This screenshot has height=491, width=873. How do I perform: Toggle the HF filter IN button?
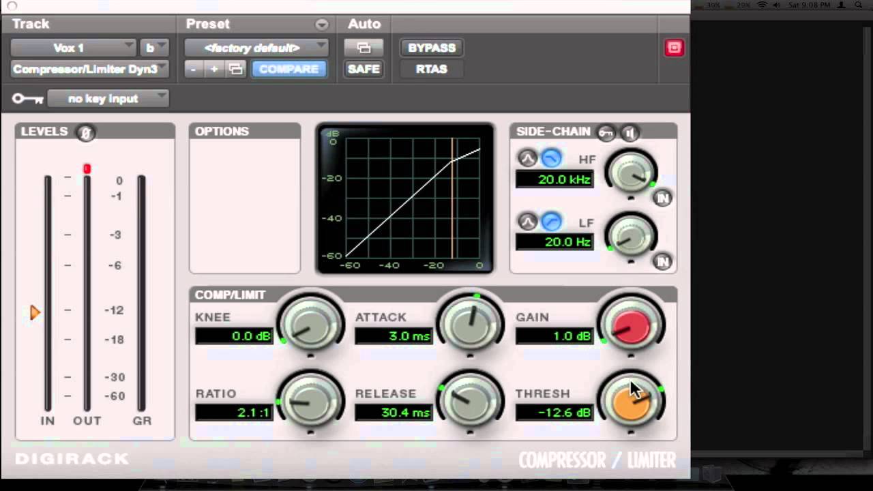point(662,198)
